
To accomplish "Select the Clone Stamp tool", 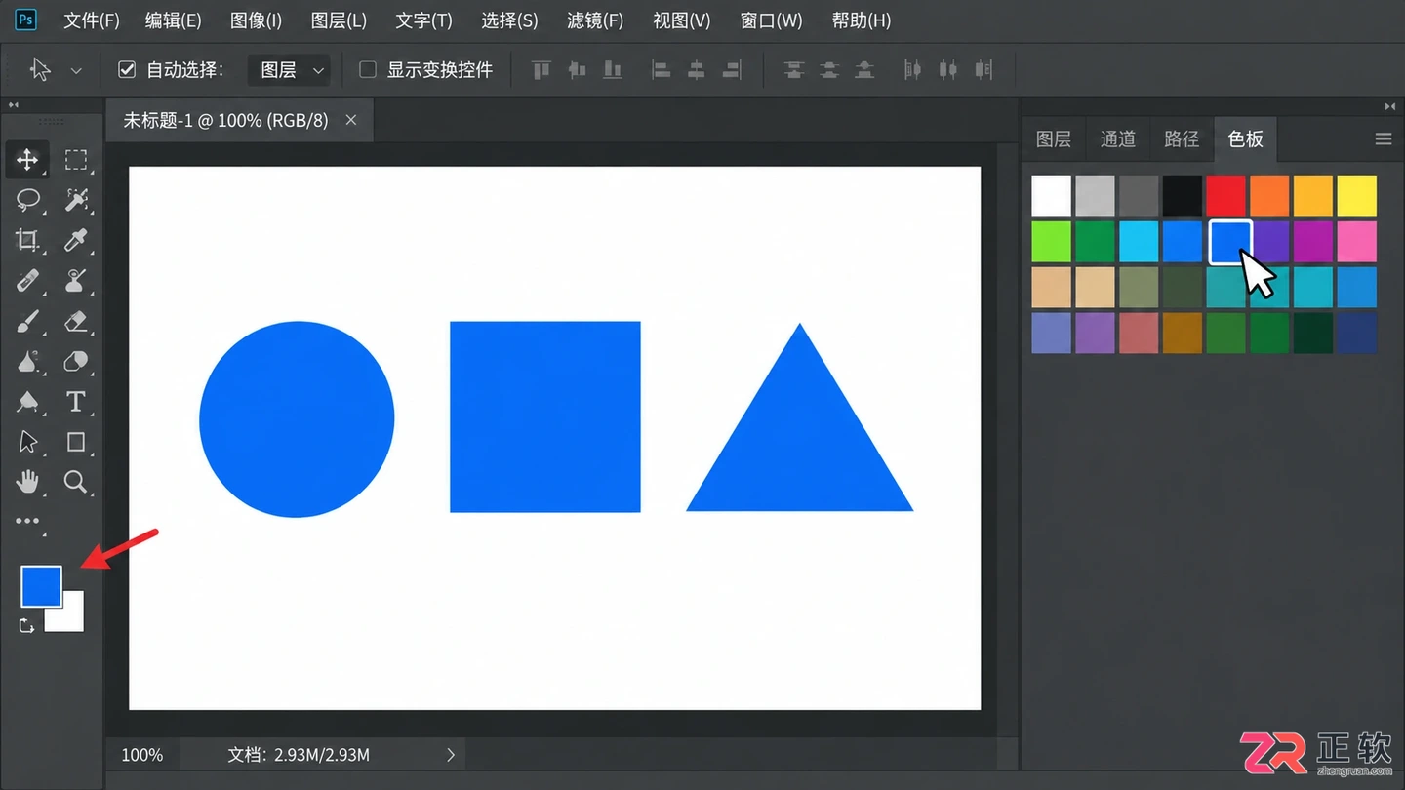I will [76, 281].
